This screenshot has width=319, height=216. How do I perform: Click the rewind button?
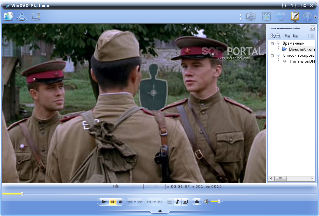[129, 202]
